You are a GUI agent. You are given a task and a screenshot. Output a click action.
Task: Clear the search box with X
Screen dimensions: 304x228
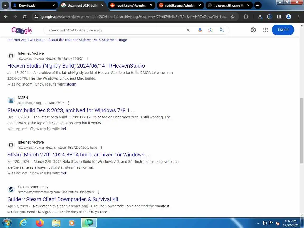coord(188,30)
